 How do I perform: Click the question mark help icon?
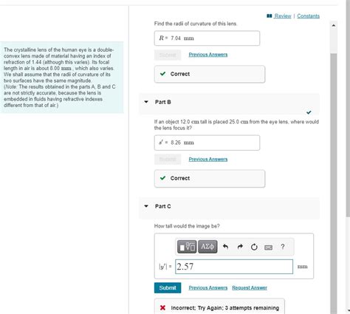tap(283, 247)
